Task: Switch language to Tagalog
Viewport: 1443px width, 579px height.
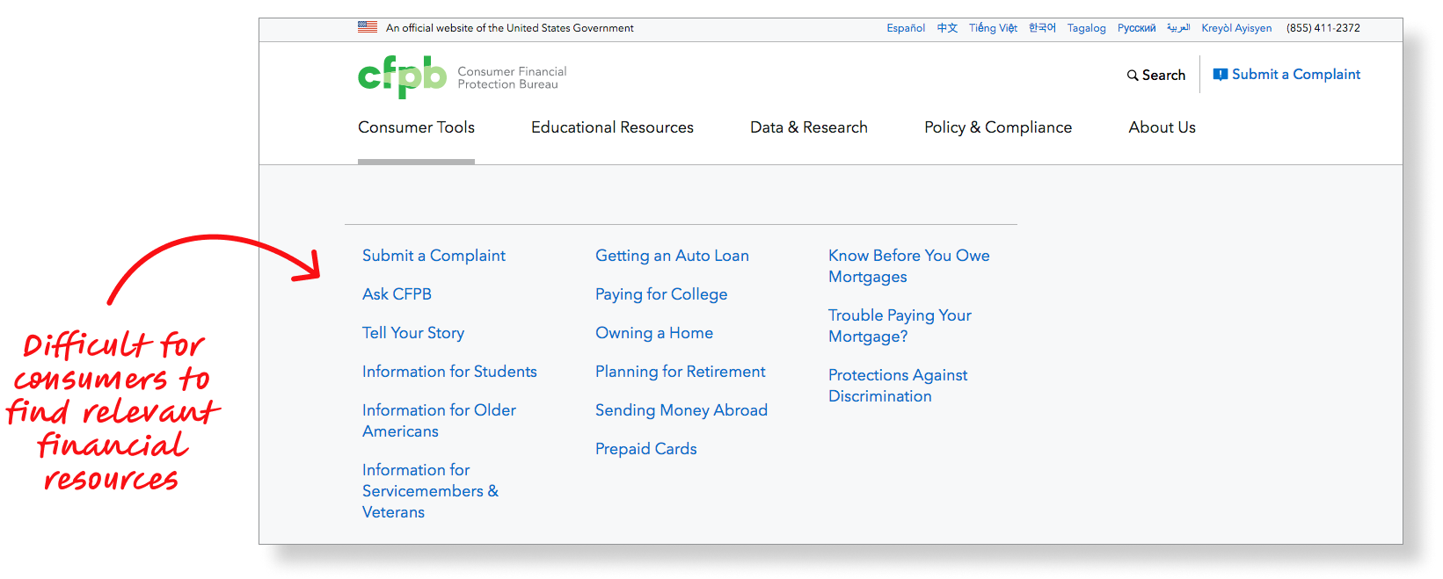Action: pos(1087,28)
